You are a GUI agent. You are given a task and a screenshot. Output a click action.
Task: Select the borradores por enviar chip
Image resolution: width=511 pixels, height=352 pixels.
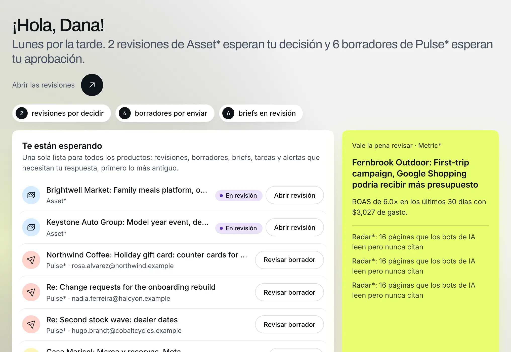click(165, 113)
